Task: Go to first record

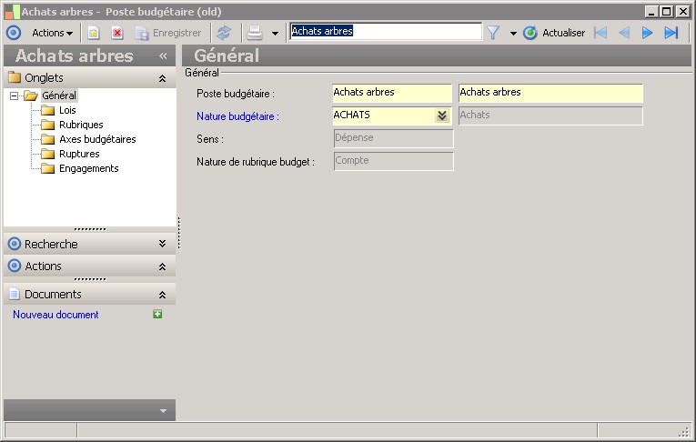Action: [600, 33]
